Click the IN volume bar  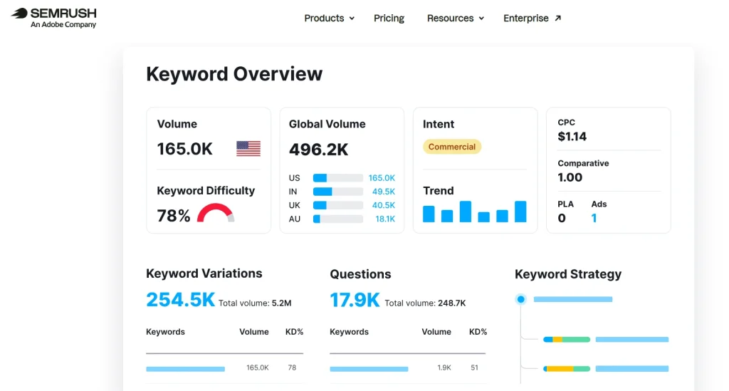click(338, 192)
